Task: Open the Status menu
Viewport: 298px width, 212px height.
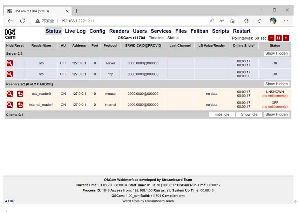Action: click(x=53, y=31)
